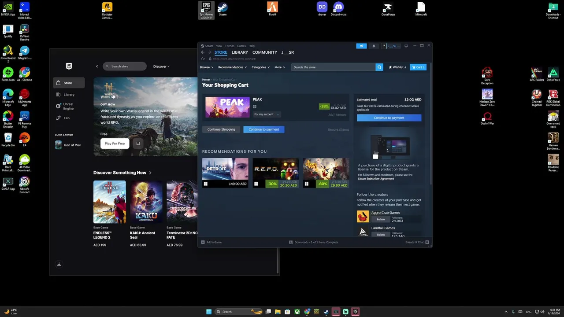Click the Aggro Crab Games logo

(x=363, y=216)
